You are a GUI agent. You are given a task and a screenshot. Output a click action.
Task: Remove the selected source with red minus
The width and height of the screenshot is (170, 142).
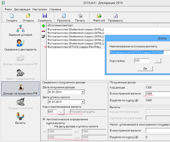pos(43,31)
